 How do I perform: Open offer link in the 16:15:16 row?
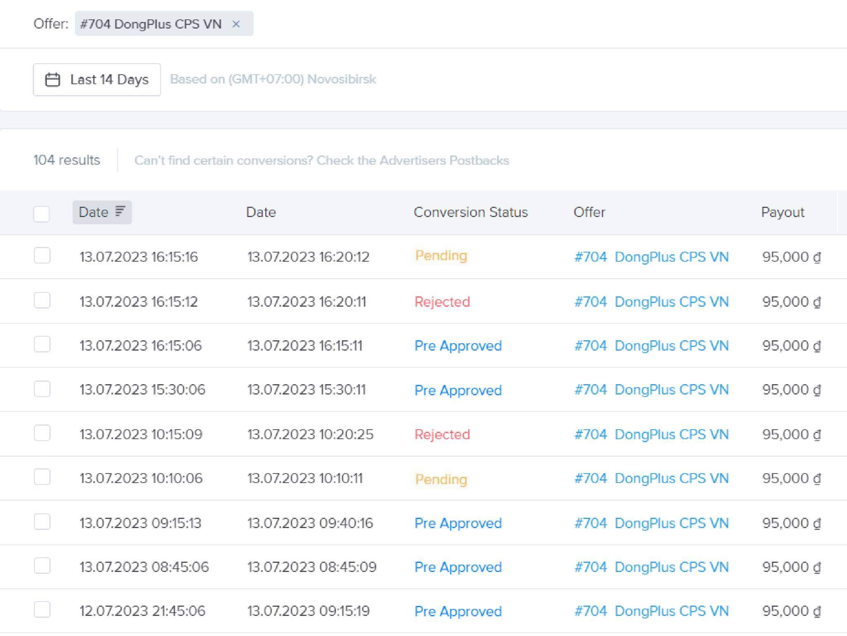(651, 257)
